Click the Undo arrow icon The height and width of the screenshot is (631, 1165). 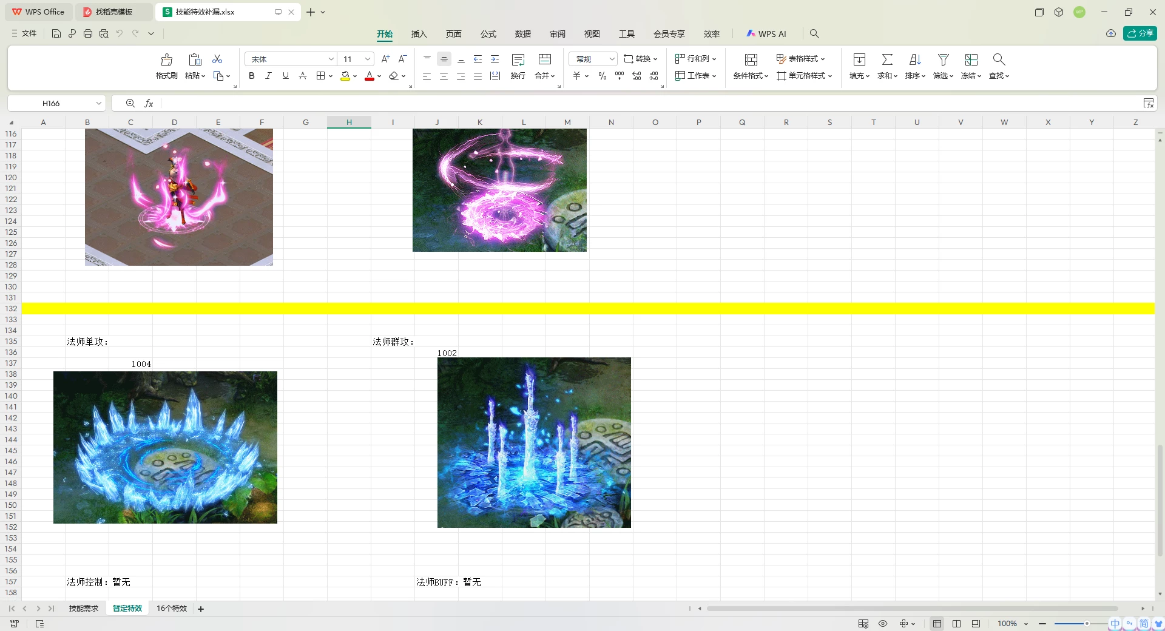pos(120,34)
